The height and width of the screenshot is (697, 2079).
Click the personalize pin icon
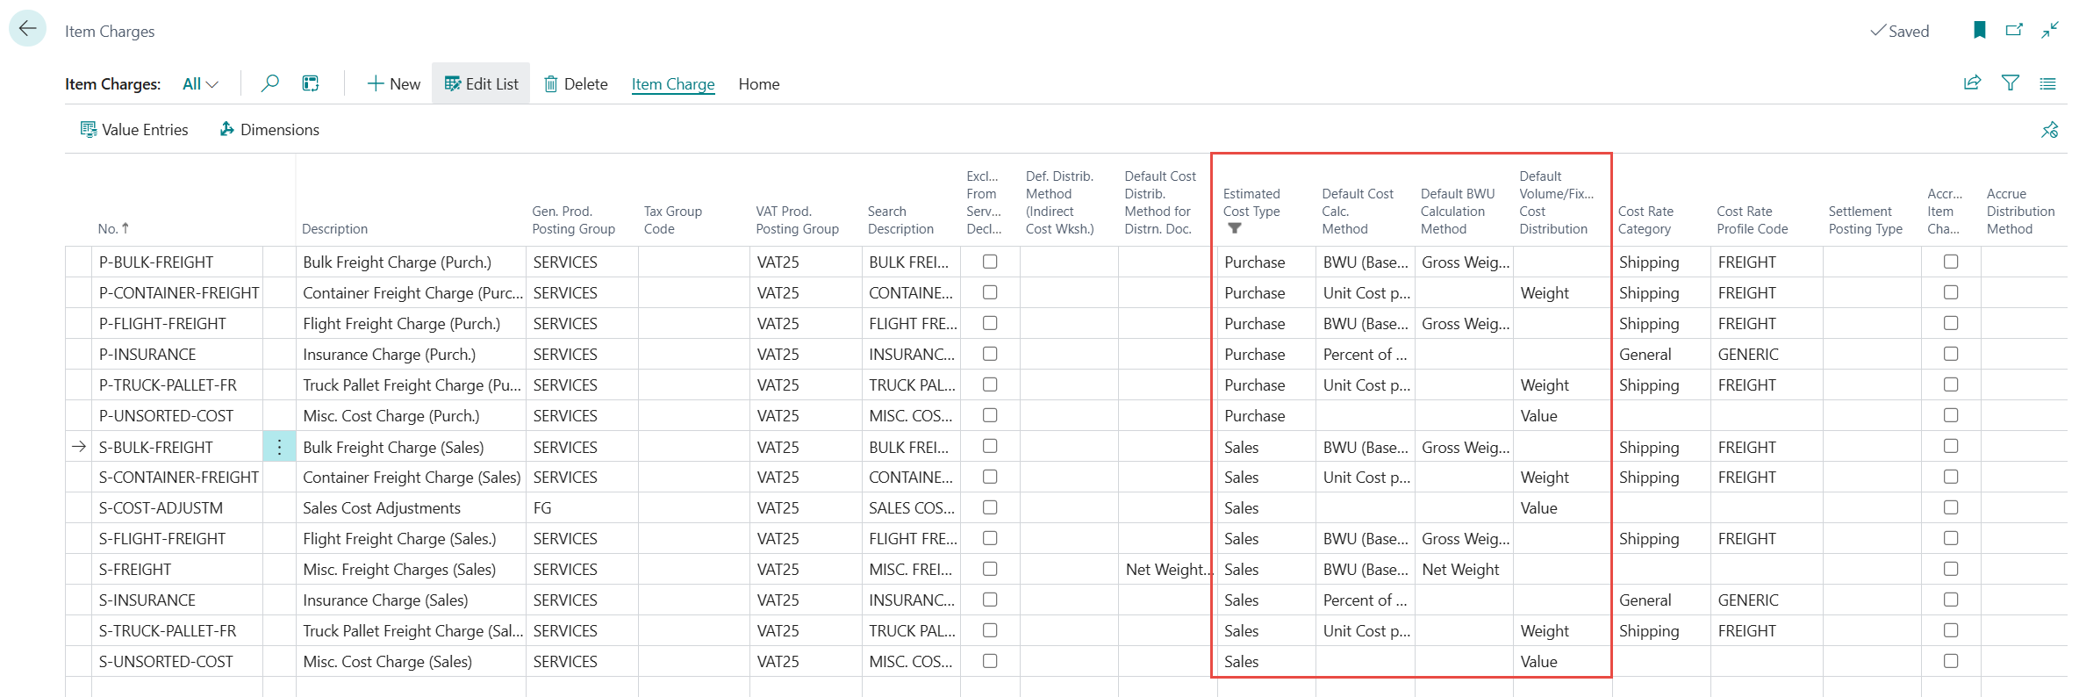[2049, 130]
